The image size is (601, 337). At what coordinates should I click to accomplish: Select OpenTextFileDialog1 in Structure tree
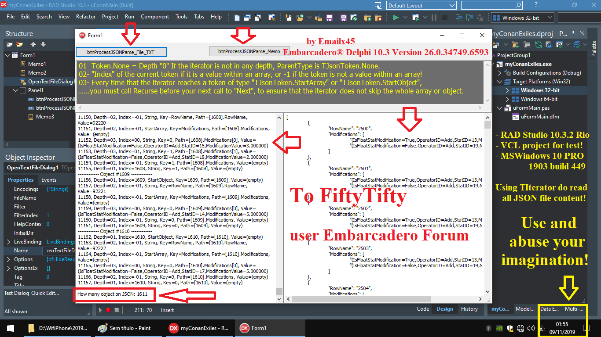pyautogui.click(x=51, y=82)
